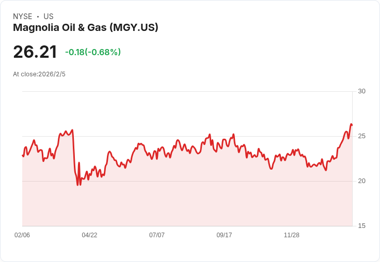Click the 25 price axis label
The height and width of the screenshot is (262, 380).
coord(361,136)
